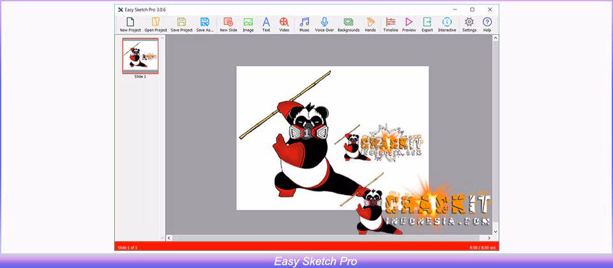
Task: Click the 'Slide 1 of 1' status text
Action: click(x=128, y=248)
